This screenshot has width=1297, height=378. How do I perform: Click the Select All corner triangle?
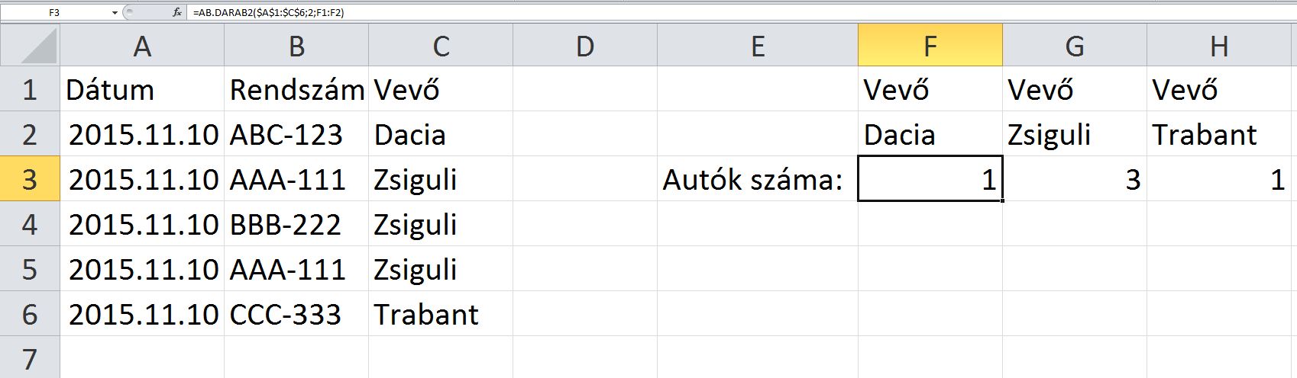pos(31,46)
